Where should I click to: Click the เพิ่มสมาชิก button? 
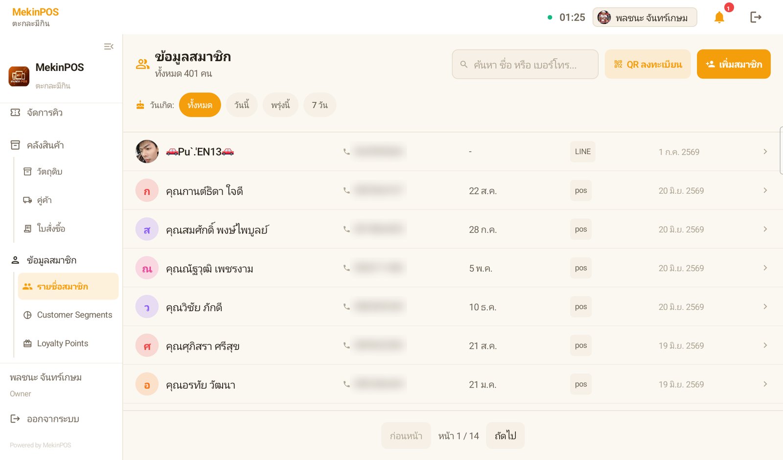pyautogui.click(x=734, y=64)
